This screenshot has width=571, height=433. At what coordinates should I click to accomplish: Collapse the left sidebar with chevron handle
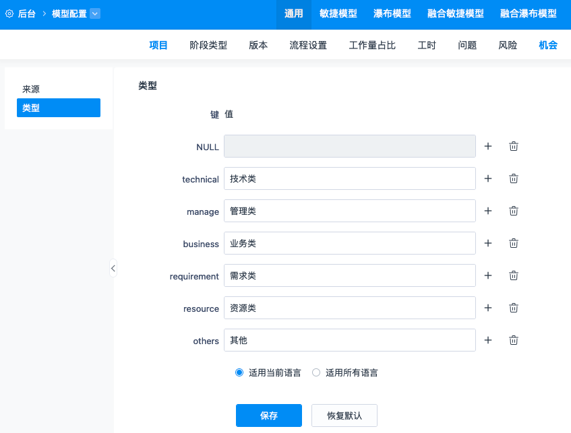(113, 268)
